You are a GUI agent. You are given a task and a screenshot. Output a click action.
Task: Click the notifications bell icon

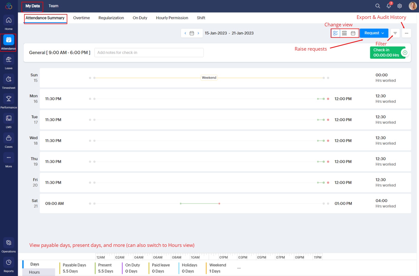coord(389,6)
